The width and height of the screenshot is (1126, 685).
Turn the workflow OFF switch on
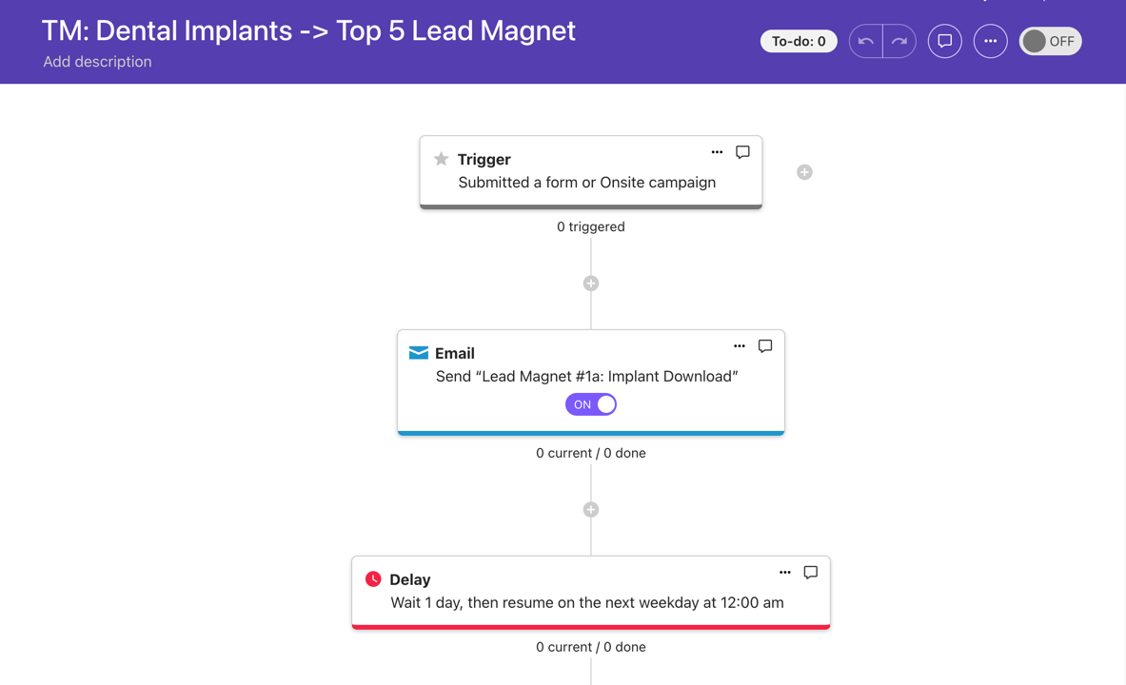1050,41
